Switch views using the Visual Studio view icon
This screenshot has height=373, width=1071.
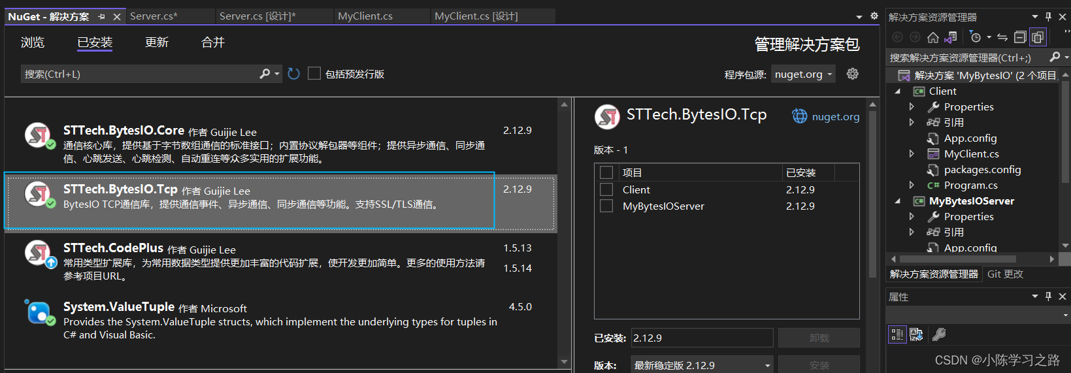pos(951,37)
